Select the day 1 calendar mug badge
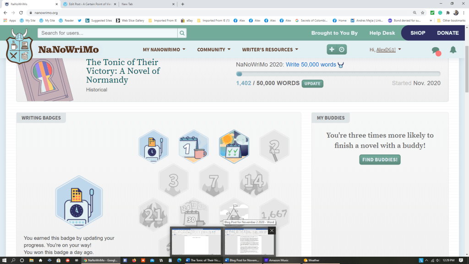 (193, 147)
